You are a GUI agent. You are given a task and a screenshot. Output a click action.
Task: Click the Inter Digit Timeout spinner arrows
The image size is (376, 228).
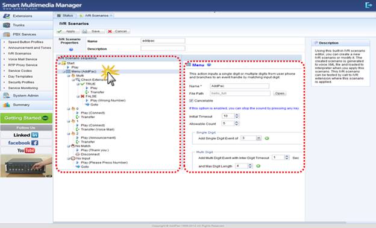[287, 157]
